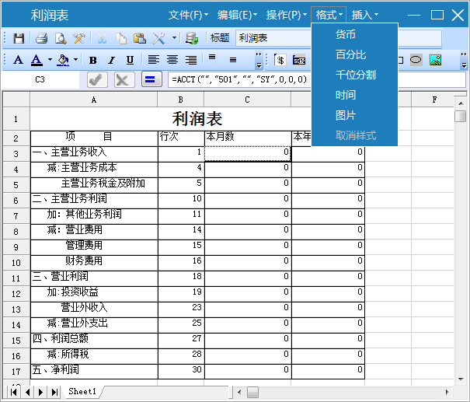
Task: Copy selection with the two-pages icon
Action: [121, 38]
